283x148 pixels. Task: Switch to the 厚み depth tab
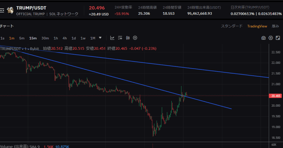275,26
